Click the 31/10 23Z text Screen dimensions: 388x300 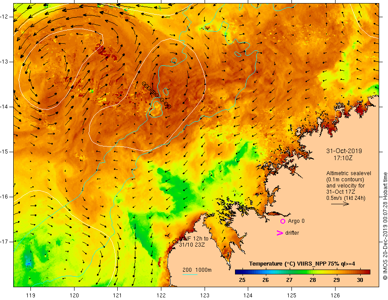192,245
